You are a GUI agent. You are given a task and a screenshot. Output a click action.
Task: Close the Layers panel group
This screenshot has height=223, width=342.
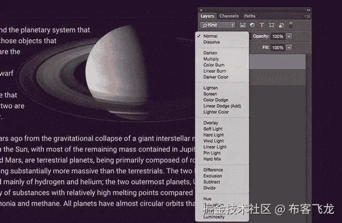[x=202, y=10]
